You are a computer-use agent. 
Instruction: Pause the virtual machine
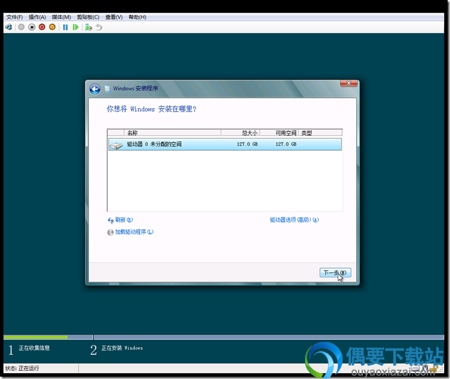pos(66,27)
